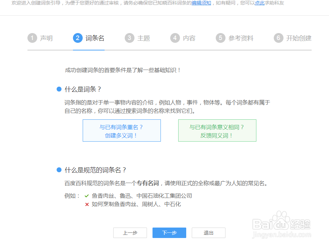This screenshot has height=246, width=329.
Task: Click blue bullet beside 什么是规范的词条名
Action: coord(59,170)
